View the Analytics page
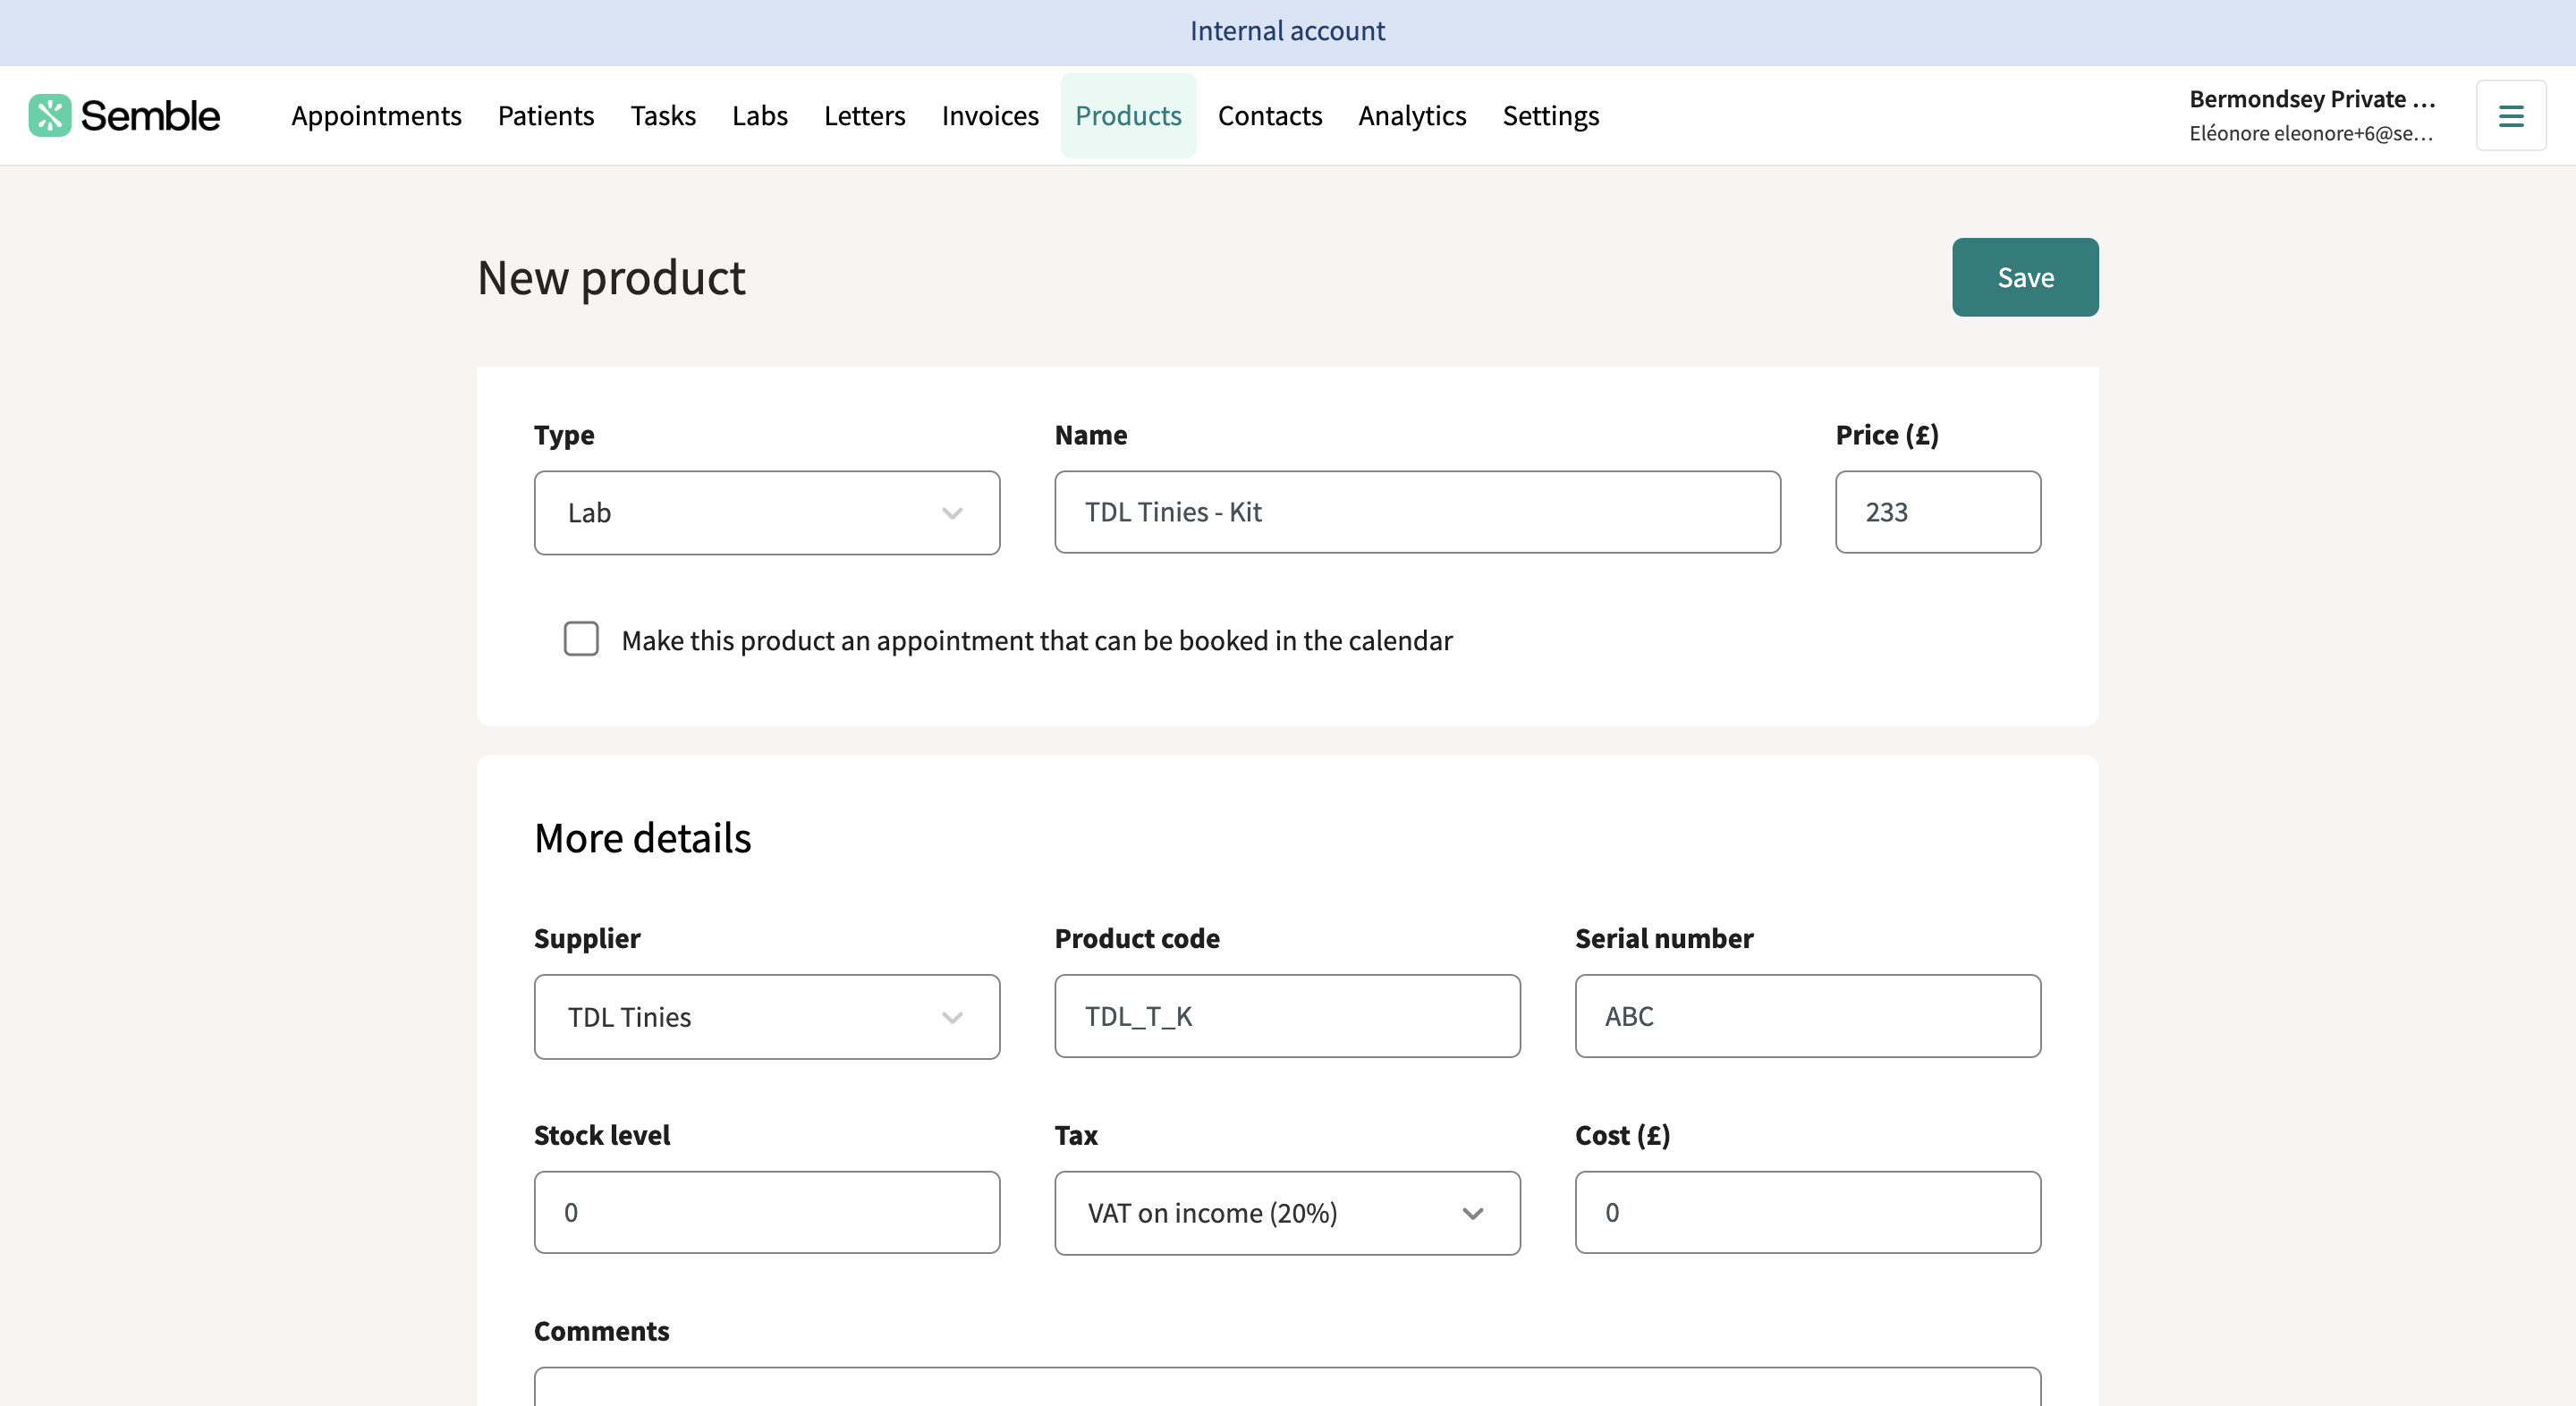Screen dimensions: 2576x1406 pyautogui.click(x=1412, y=115)
